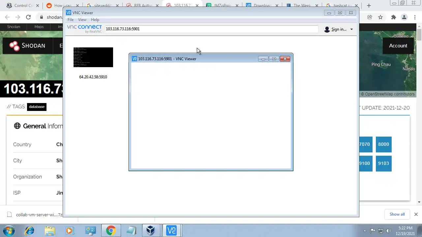Click the Sign in user icon
The image size is (422, 237).
327,29
